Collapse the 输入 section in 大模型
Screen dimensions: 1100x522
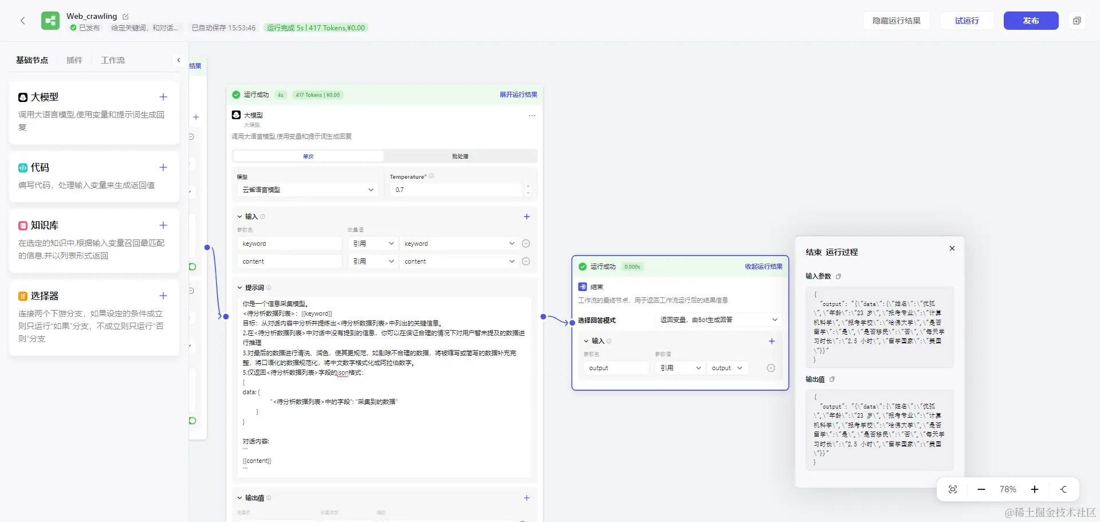[x=240, y=217]
